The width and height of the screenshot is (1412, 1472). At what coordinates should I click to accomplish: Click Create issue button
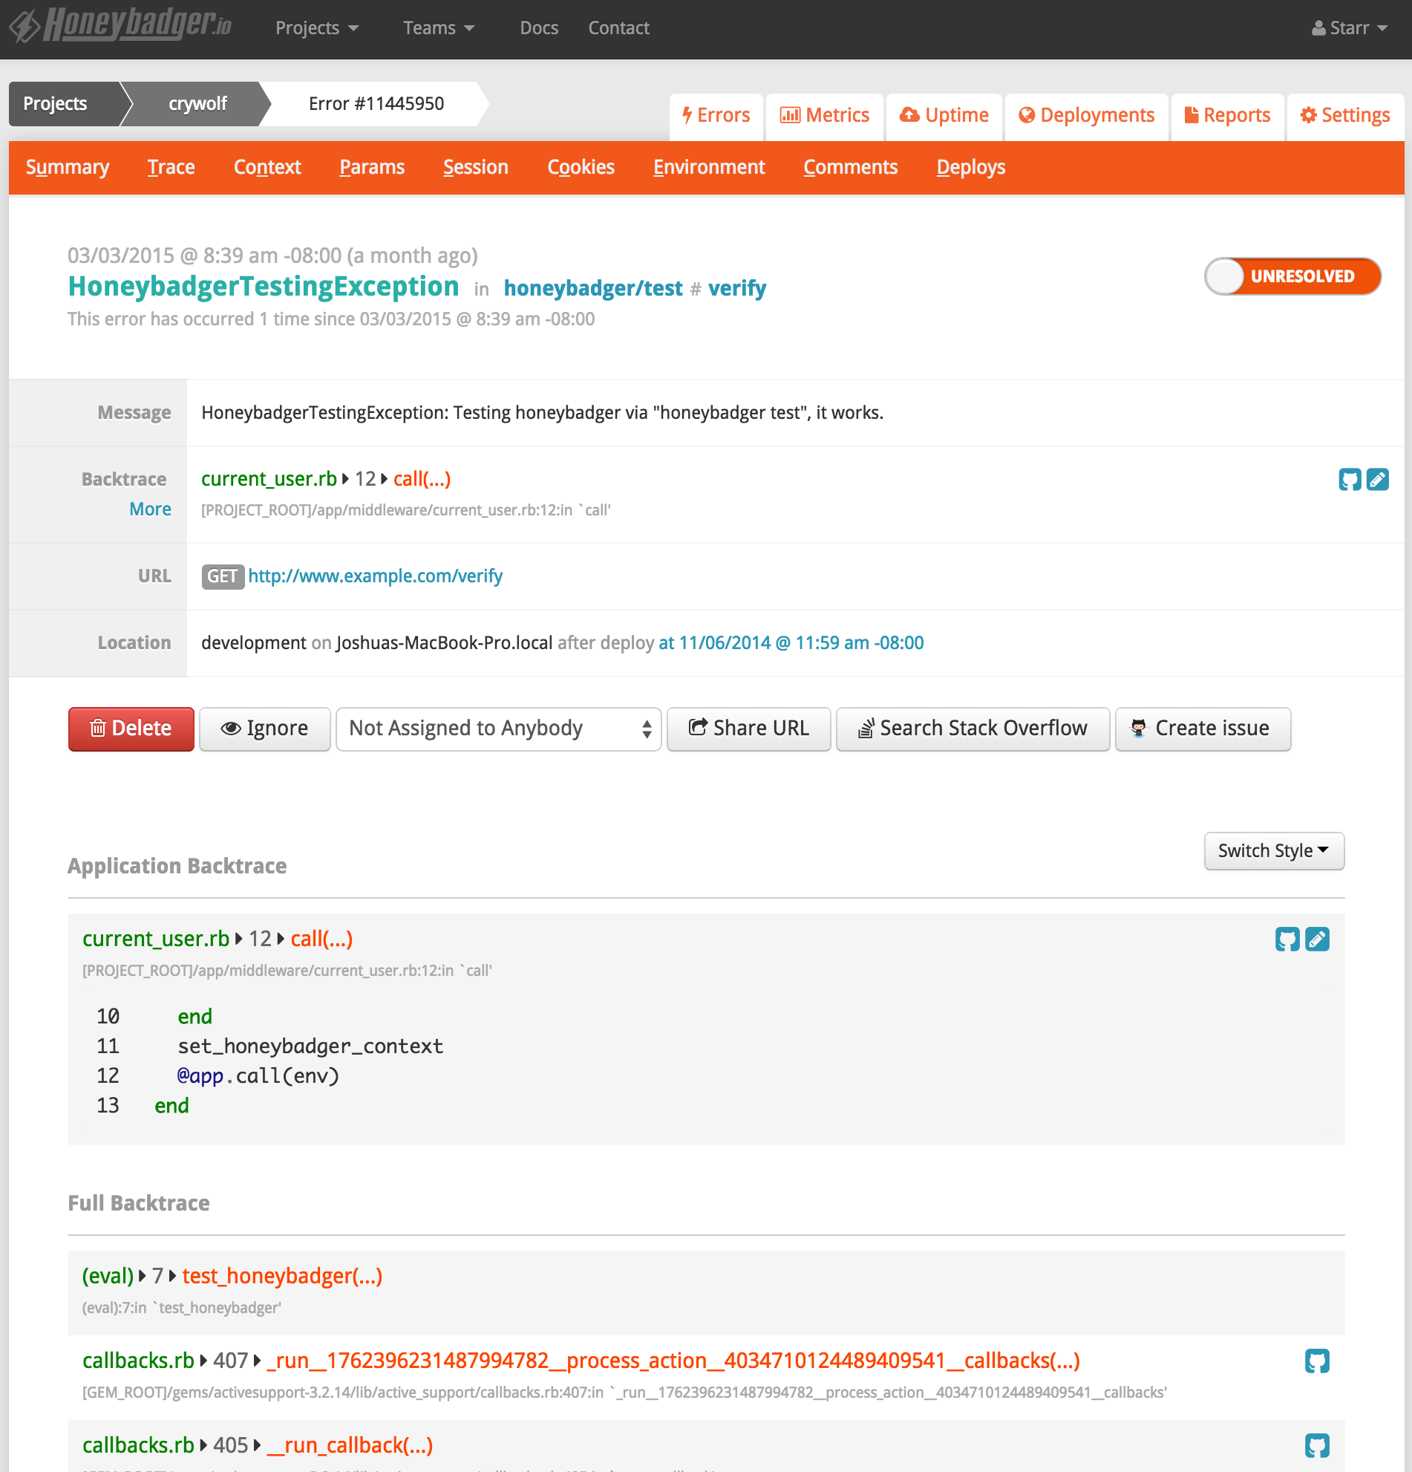click(x=1202, y=729)
